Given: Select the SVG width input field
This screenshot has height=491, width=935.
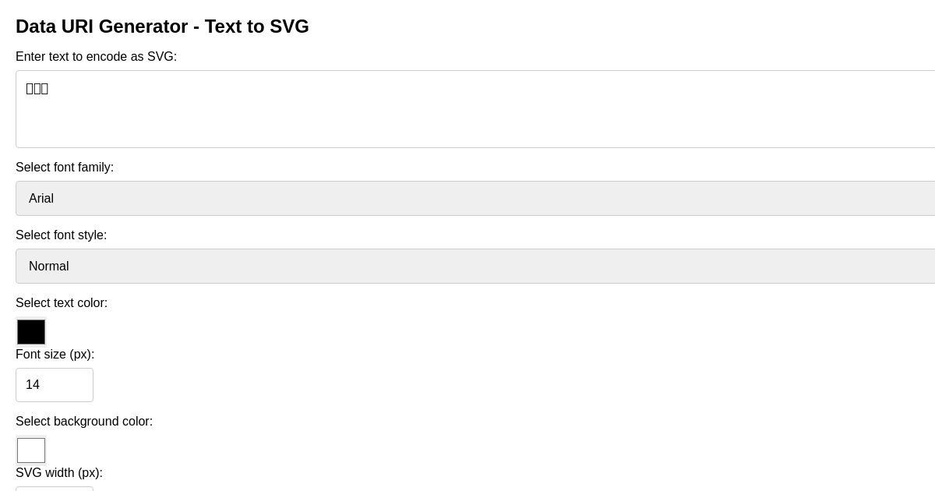Looking at the screenshot, I should tap(55, 489).
